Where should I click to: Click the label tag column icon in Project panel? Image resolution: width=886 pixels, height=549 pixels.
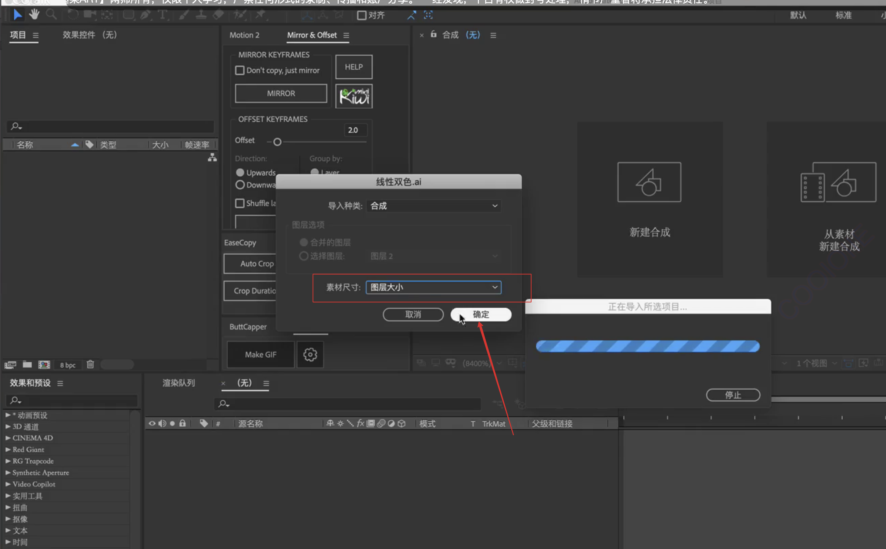click(89, 144)
